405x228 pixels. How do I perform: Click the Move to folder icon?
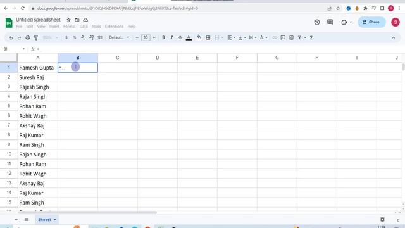tap(77, 20)
